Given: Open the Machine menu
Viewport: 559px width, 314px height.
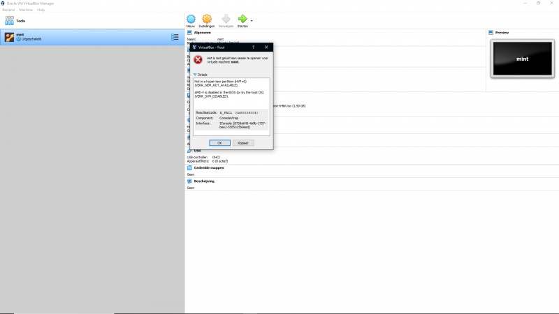Looking at the screenshot, I should pos(26,10).
